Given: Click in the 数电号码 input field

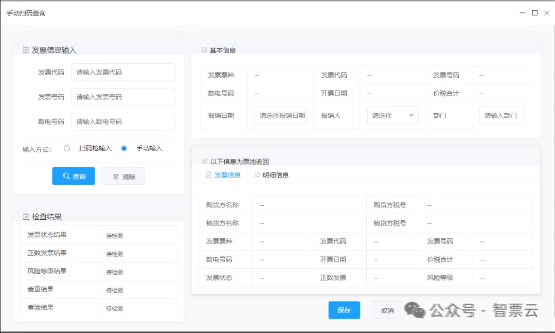Looking at the screenshot, I should pos(123,121).
